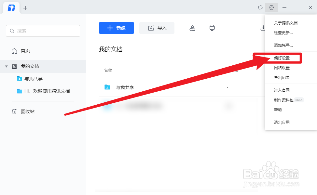Open the settings gear menu
The height and width of the screenshot is (195, 317).
click(x=271, y=7)
